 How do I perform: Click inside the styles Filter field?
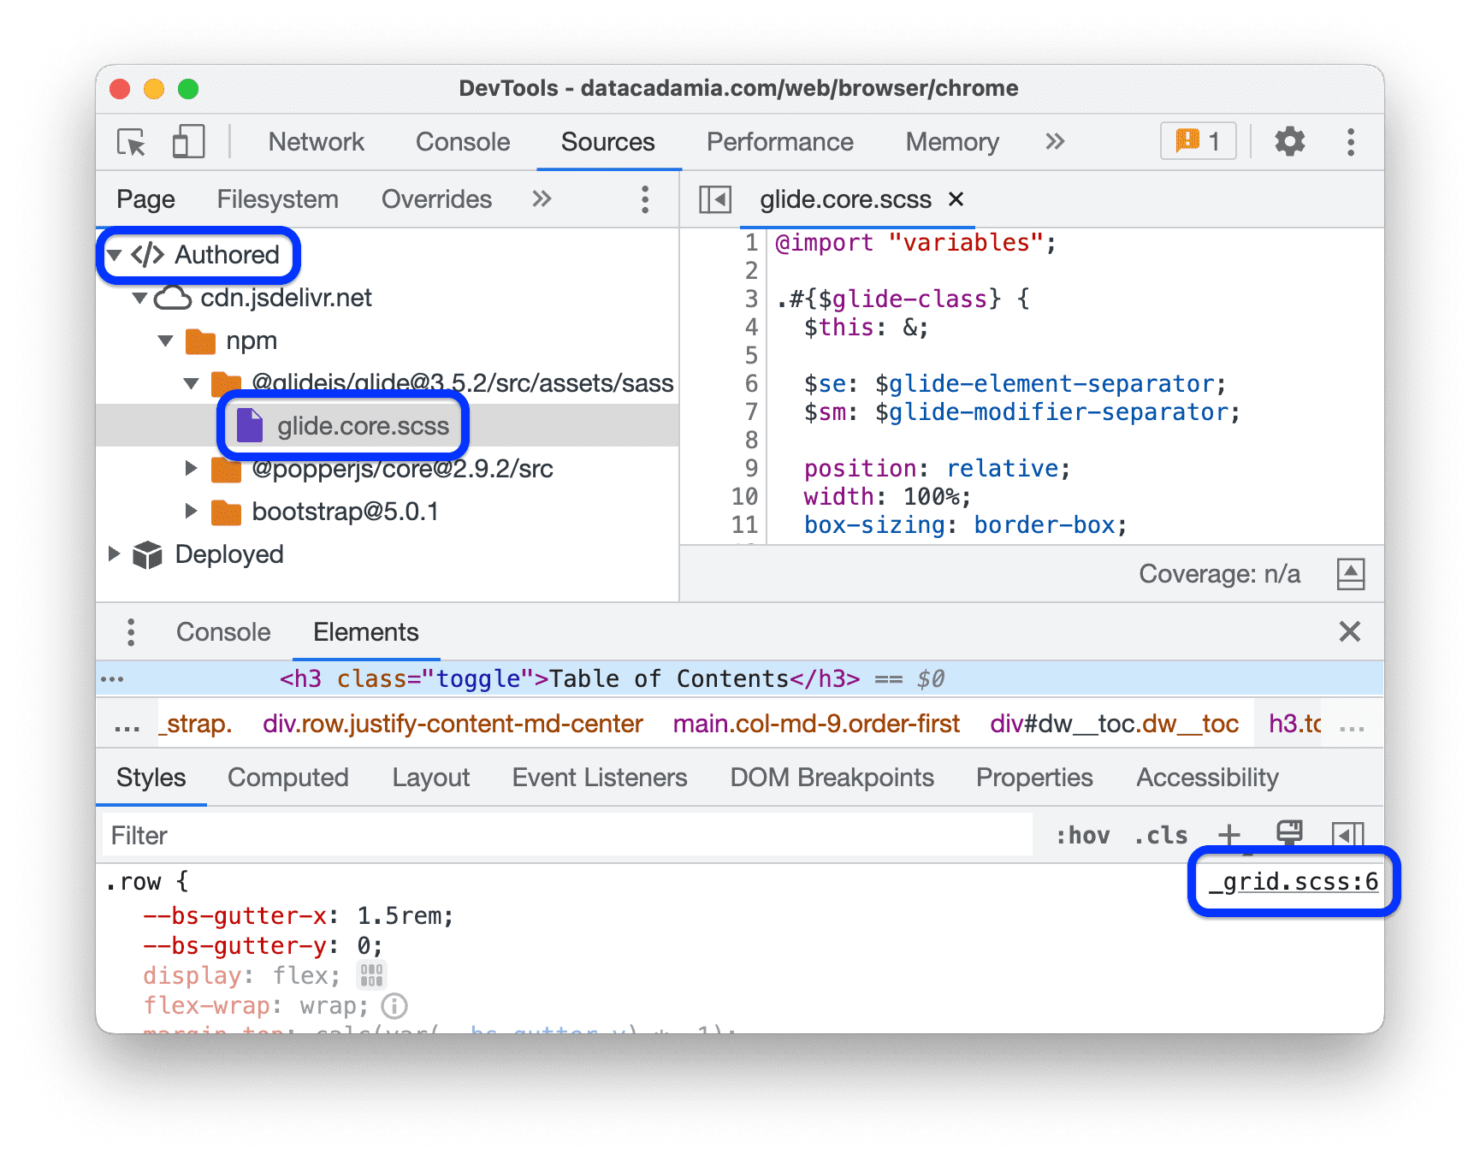click(342, 834)
